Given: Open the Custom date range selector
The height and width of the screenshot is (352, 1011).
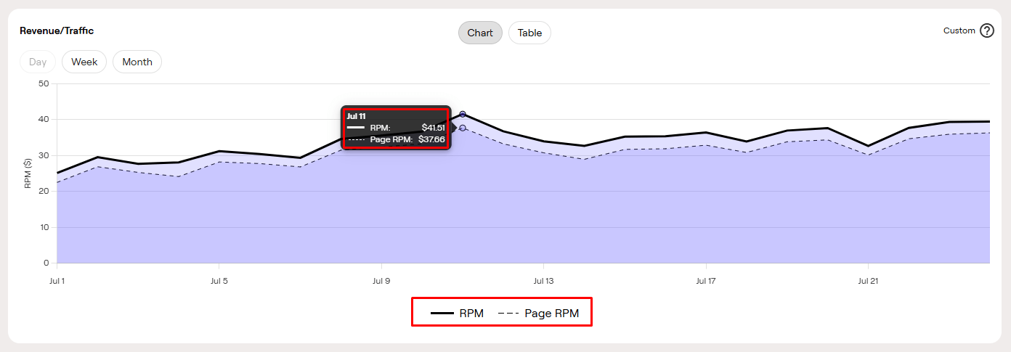Looking at the screenshot, I should [x=959, y=30].
